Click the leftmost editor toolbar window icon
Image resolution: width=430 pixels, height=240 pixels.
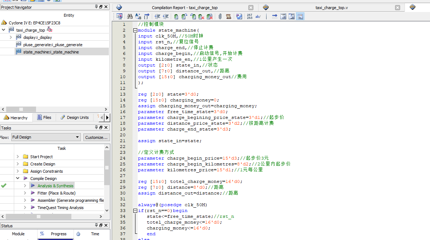tap(119, 16)
